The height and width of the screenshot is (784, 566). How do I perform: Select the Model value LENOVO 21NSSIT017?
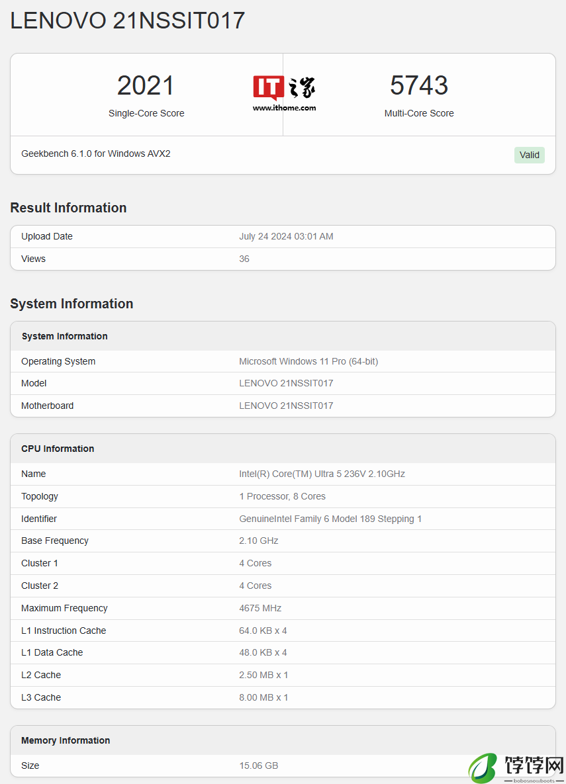pos(286,384)
